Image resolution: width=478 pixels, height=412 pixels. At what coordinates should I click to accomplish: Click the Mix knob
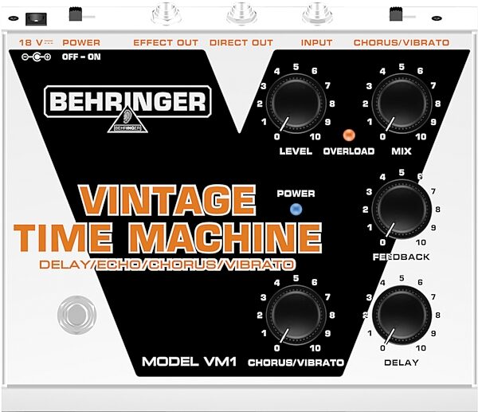point(402,104)
